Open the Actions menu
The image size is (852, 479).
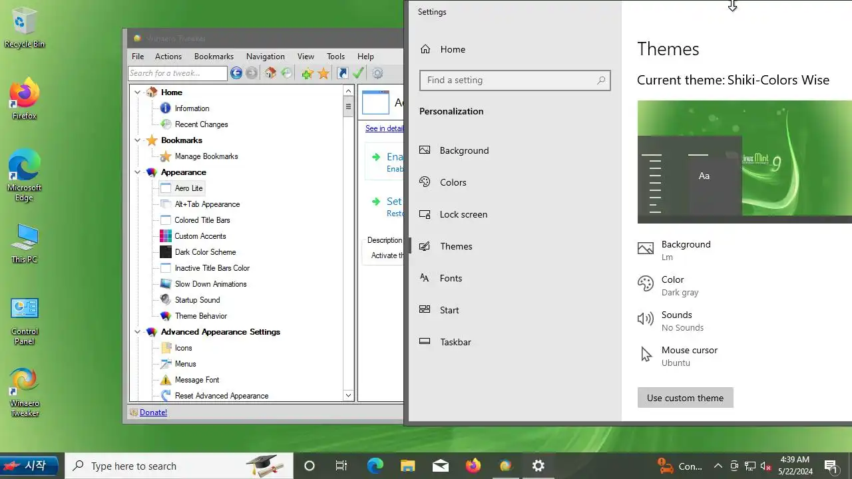tap(168, 57)
